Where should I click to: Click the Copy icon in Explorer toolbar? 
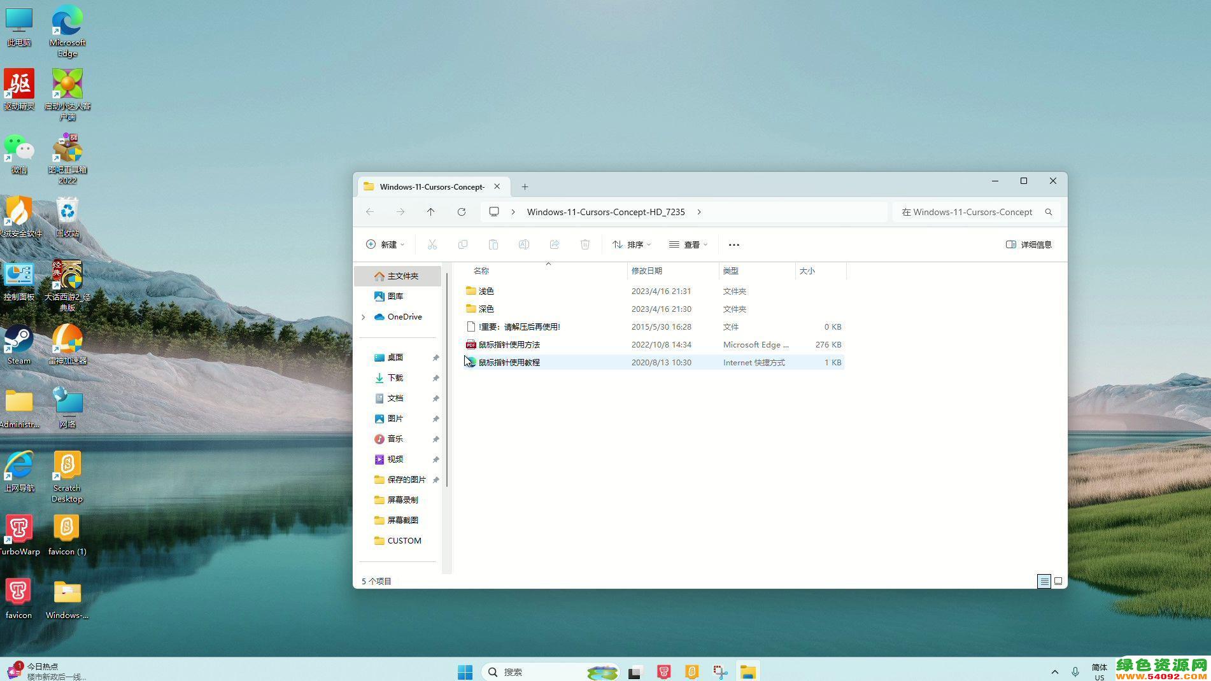tap(463, 244)
